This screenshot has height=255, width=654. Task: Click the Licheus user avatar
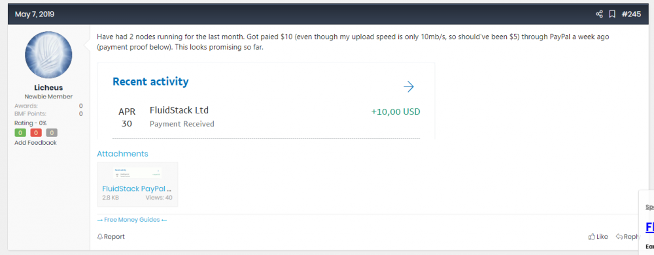[48, 55]
